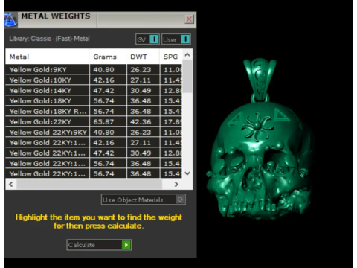Close the Metal Weights panel

tap(190, 19)
